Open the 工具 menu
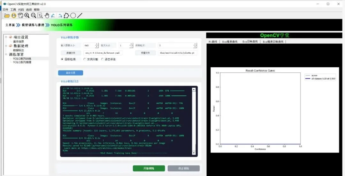345x176 pixels. click(13, 10)
